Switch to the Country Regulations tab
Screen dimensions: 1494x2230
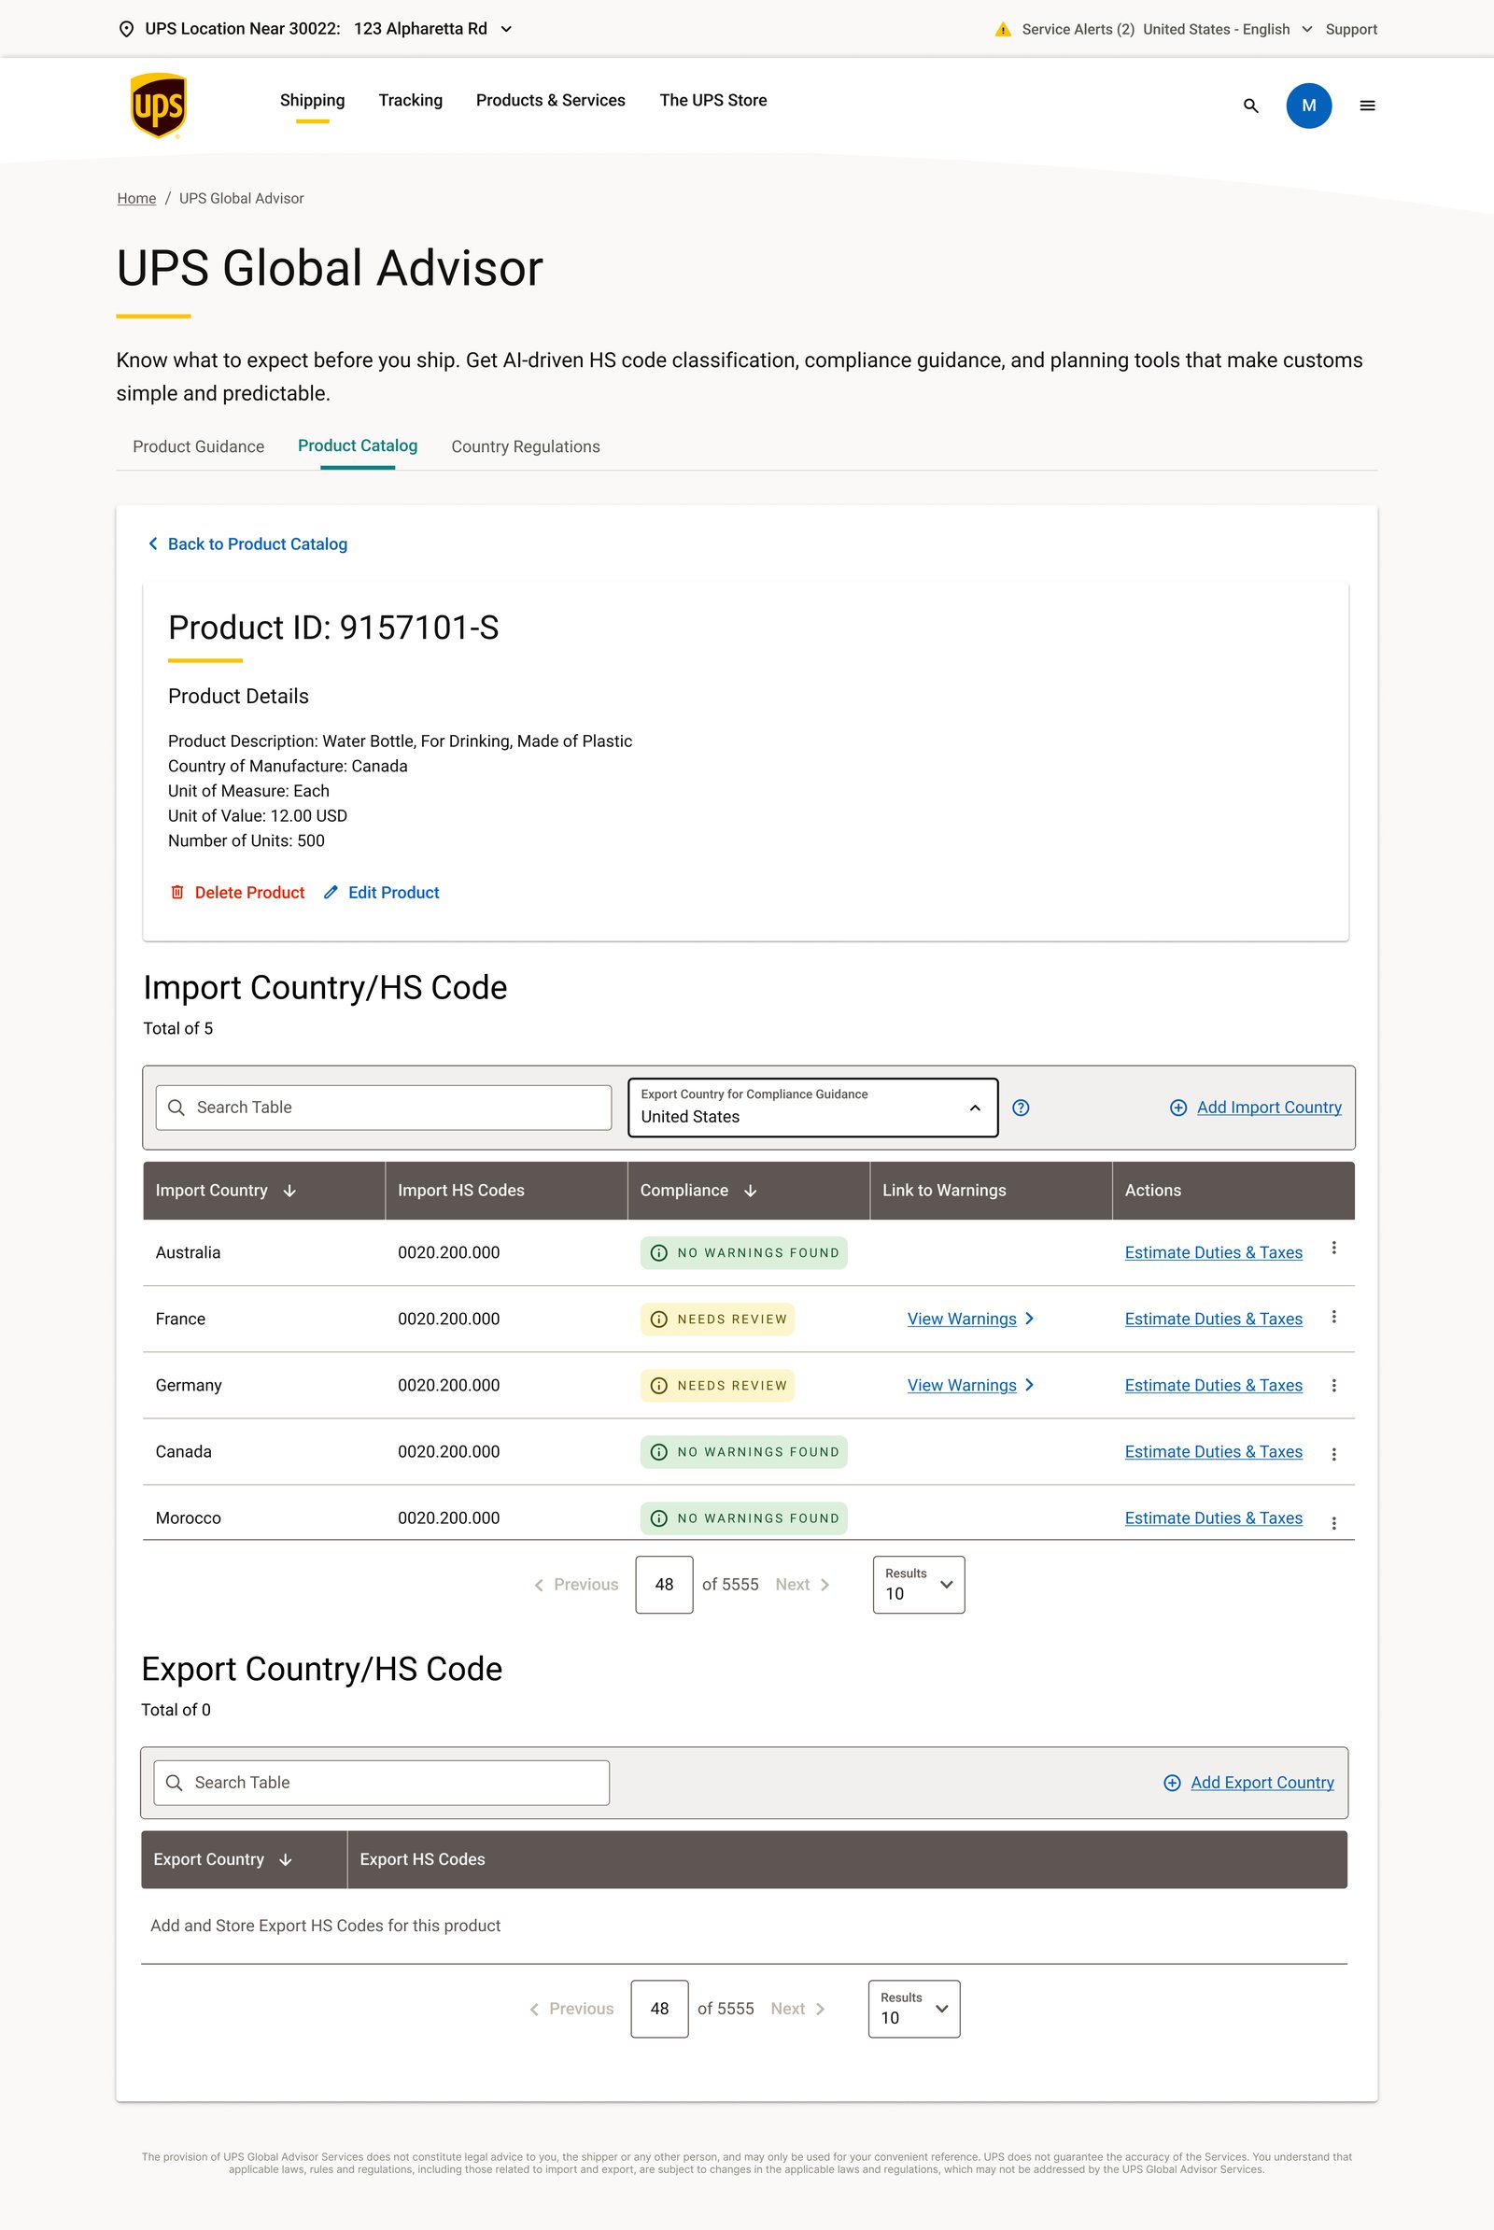point(525,446)
